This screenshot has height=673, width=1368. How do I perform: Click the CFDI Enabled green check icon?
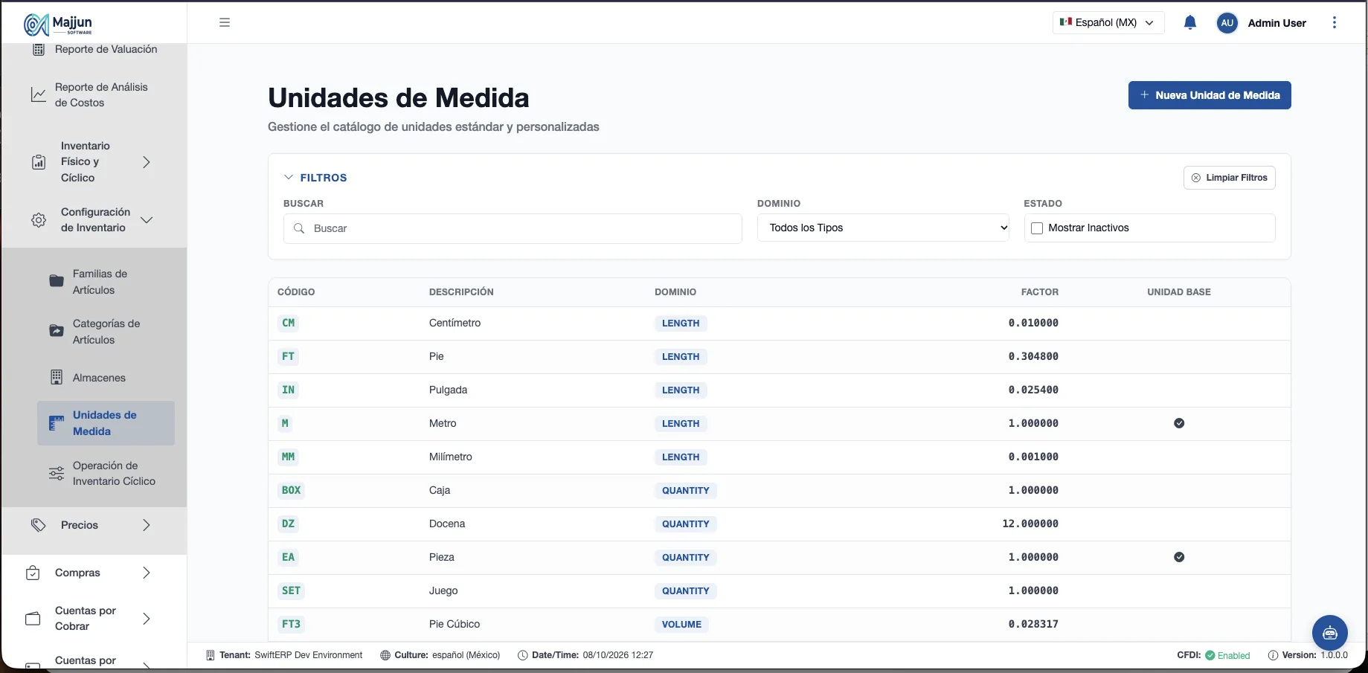pos(1210,655)
